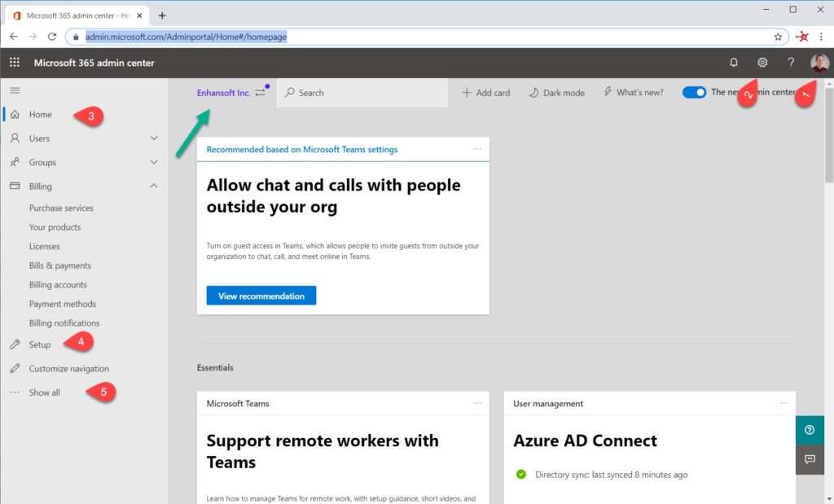Viewport: 834px width, 504px height.
Task: Collapse the navigation pane with the hamburger icon
Action: tap(15, 90)
